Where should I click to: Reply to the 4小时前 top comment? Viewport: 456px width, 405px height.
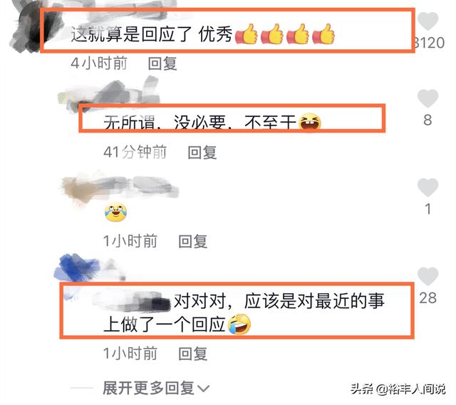(x=162, y=63)
